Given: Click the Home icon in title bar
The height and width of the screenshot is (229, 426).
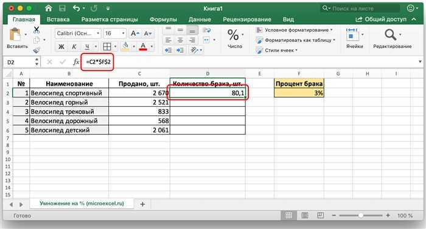Looking at the screenshot, I should click(x=49, y=9).
